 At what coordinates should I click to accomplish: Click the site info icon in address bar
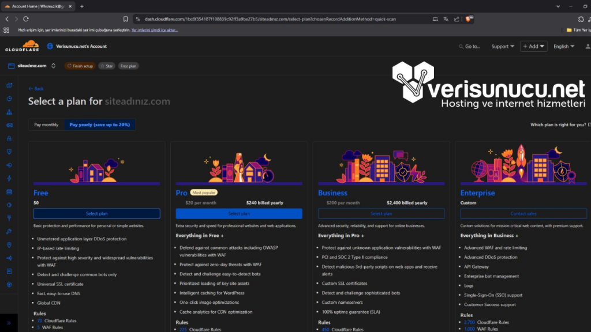[138, 19]
